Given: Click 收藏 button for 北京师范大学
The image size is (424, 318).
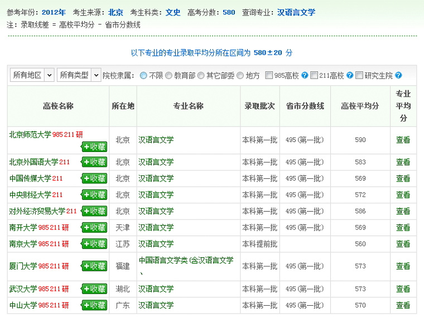Looking at the screenshot, I should coord(94,146).
